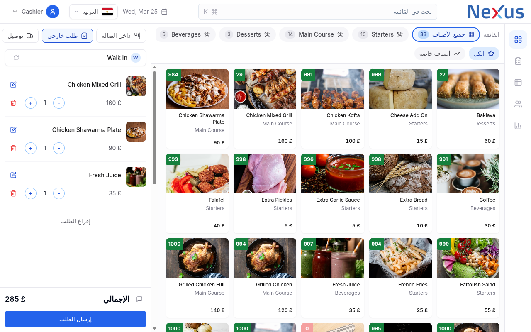Screen dimensions: 531x332
Task: Decrease Chicken Mixed Grill quantity in order
Action: click(x=59, y=103)
